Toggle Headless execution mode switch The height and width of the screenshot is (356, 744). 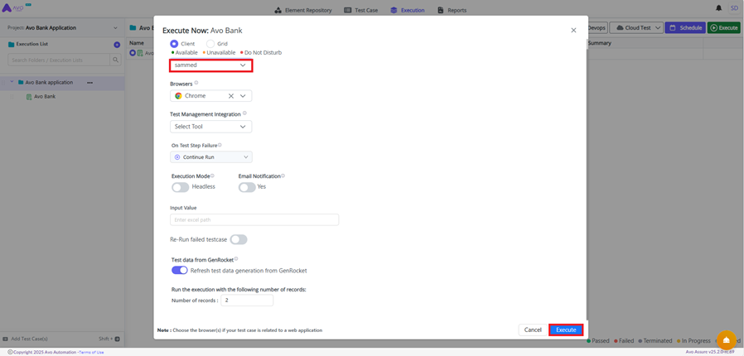[x=181, y=187]
